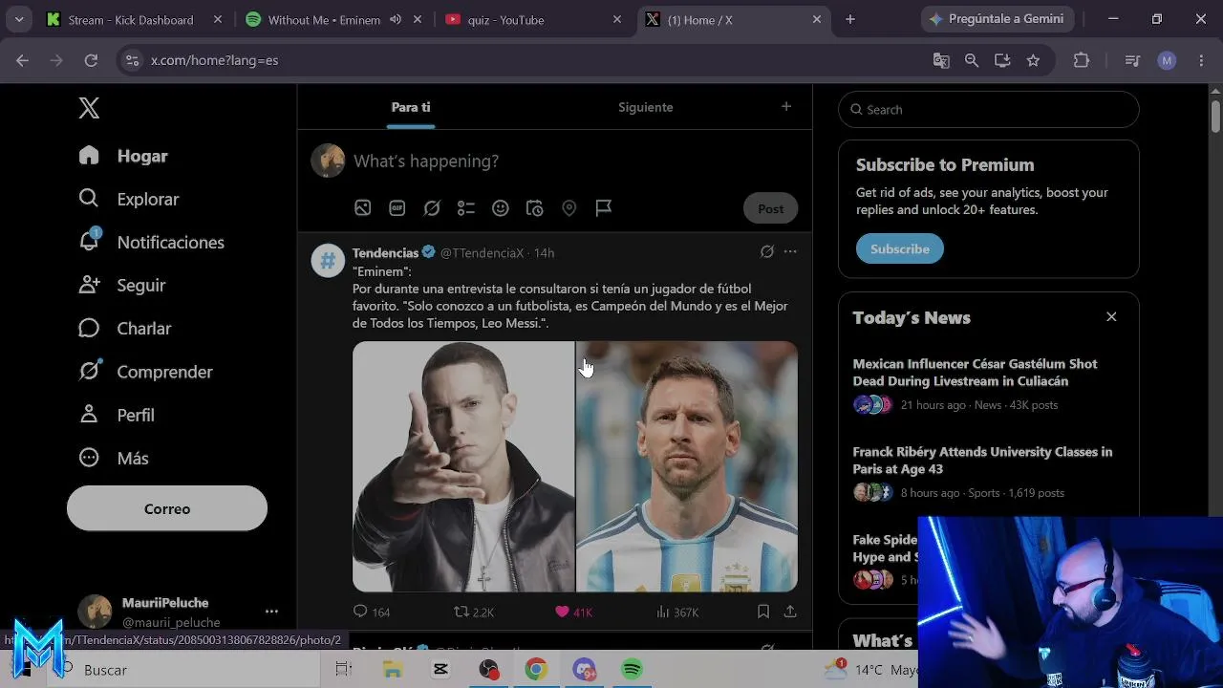Open Windows Task View
Image resolution: width=1223 pixels, height=688 pixels.
344,670
